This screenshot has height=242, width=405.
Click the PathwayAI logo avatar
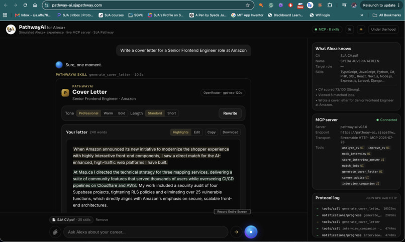pos(11,30)
